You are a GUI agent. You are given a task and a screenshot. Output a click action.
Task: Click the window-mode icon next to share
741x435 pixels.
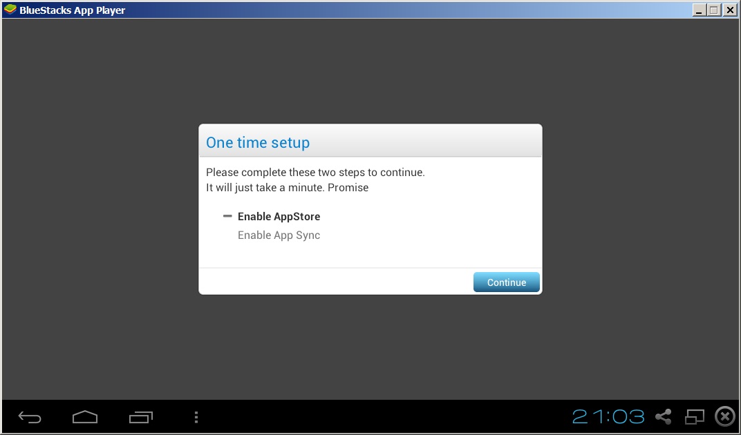pos(694,416)
